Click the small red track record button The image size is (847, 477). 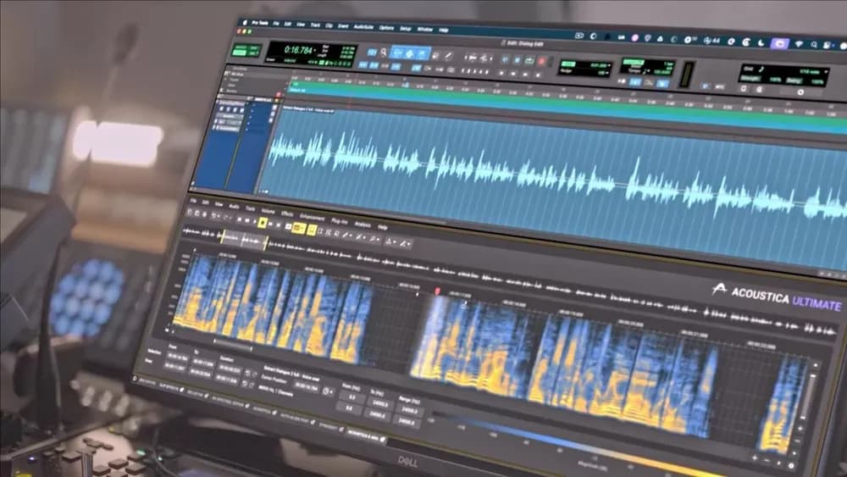(279, 95)
